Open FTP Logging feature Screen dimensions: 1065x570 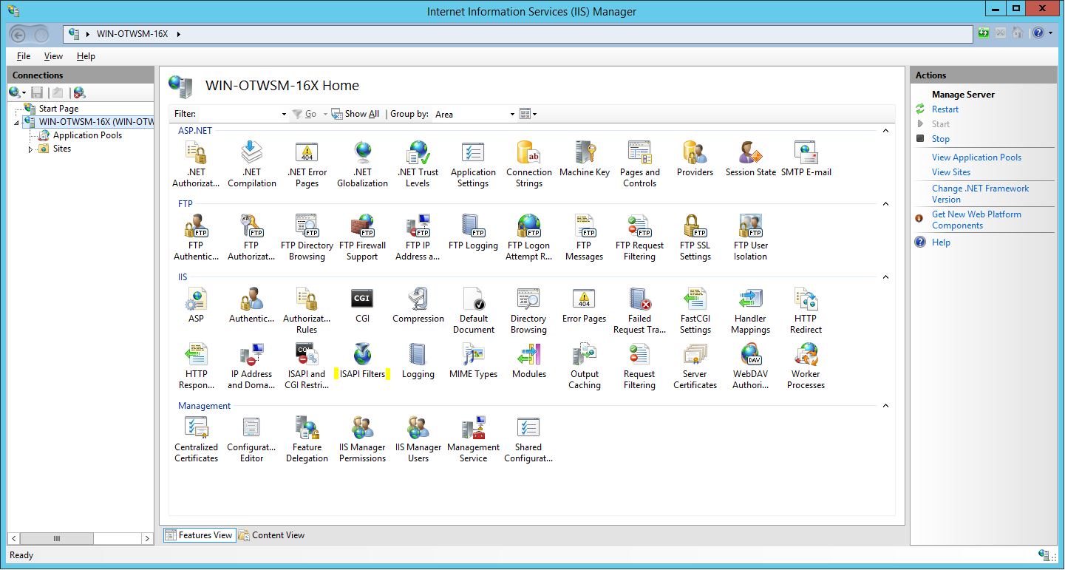click(473, 231)
